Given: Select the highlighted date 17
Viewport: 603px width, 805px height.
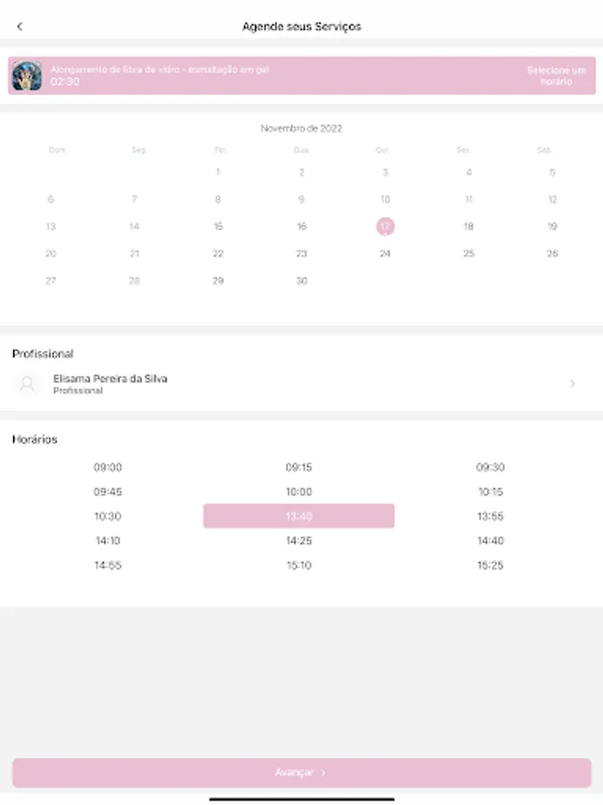Looking at the screenshot, I should [385, 226].
